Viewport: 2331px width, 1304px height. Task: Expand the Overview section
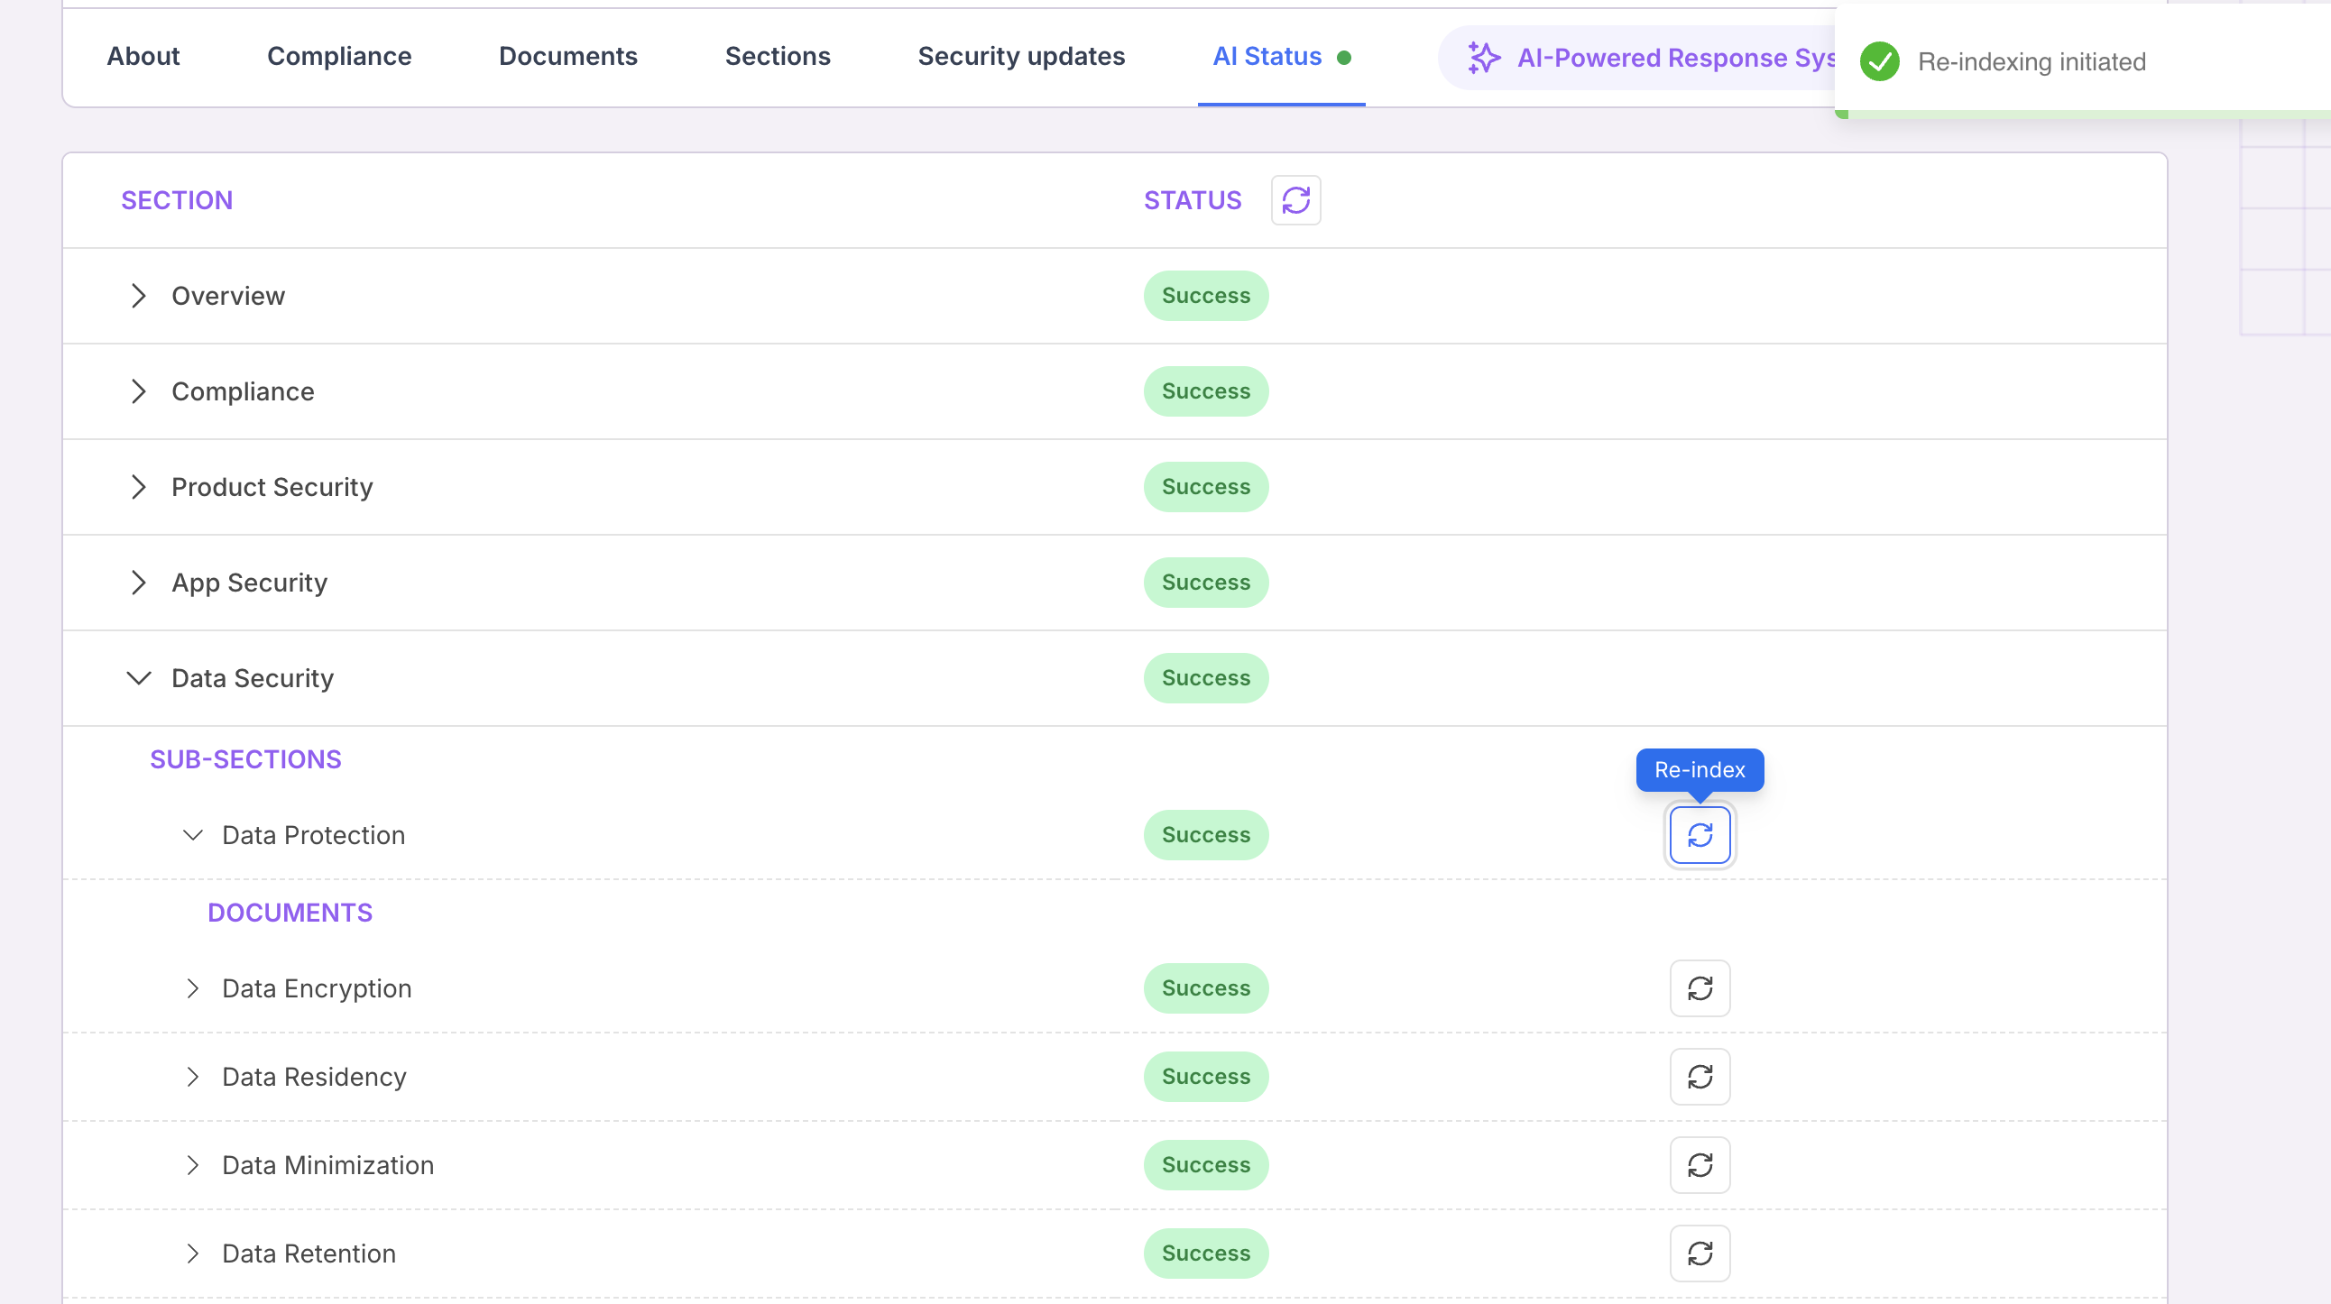(x=138, y=296)
